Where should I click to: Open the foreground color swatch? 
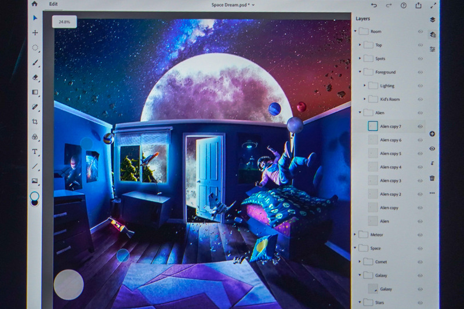tap(35, 195)
